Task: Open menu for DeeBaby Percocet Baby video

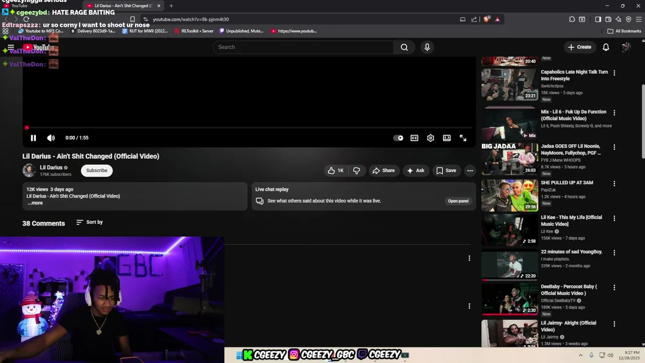Action: [x=614, y=287]
